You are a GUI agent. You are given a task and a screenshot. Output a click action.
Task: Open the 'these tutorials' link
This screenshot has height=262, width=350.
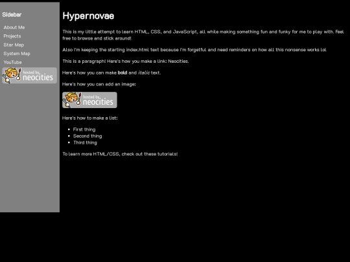pos(160,154)
